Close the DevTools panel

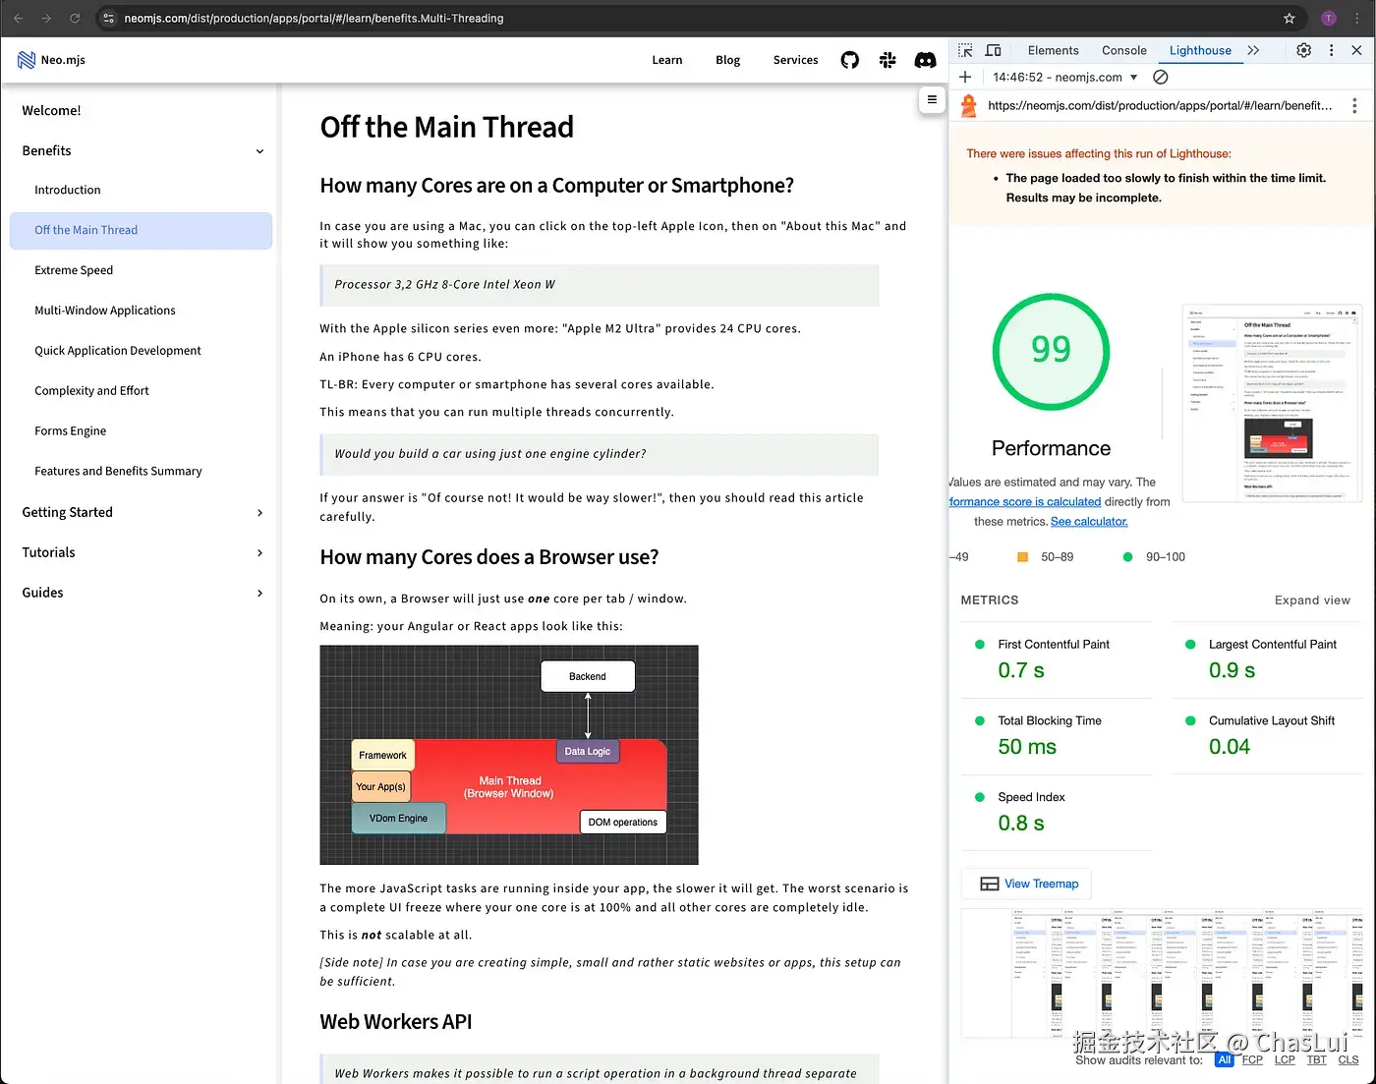click(1356, 50)
